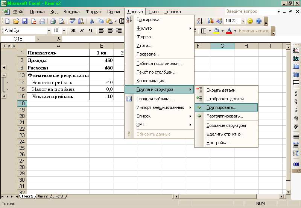Select cell A2 containing Доходы

click(x=58, y=60)
